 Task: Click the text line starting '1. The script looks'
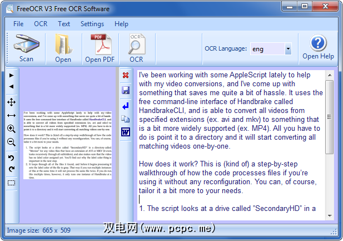coord(227,208)
